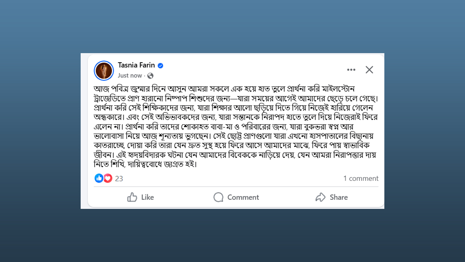Click the curved share arrow icon
Viewport: 465px width, 262px height.
pyautogui.click(x=320, y=197)
